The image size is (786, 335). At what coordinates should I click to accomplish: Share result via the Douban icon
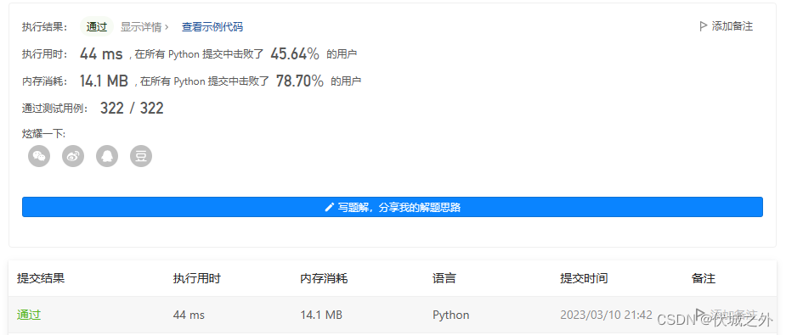[x=141, y=157]
